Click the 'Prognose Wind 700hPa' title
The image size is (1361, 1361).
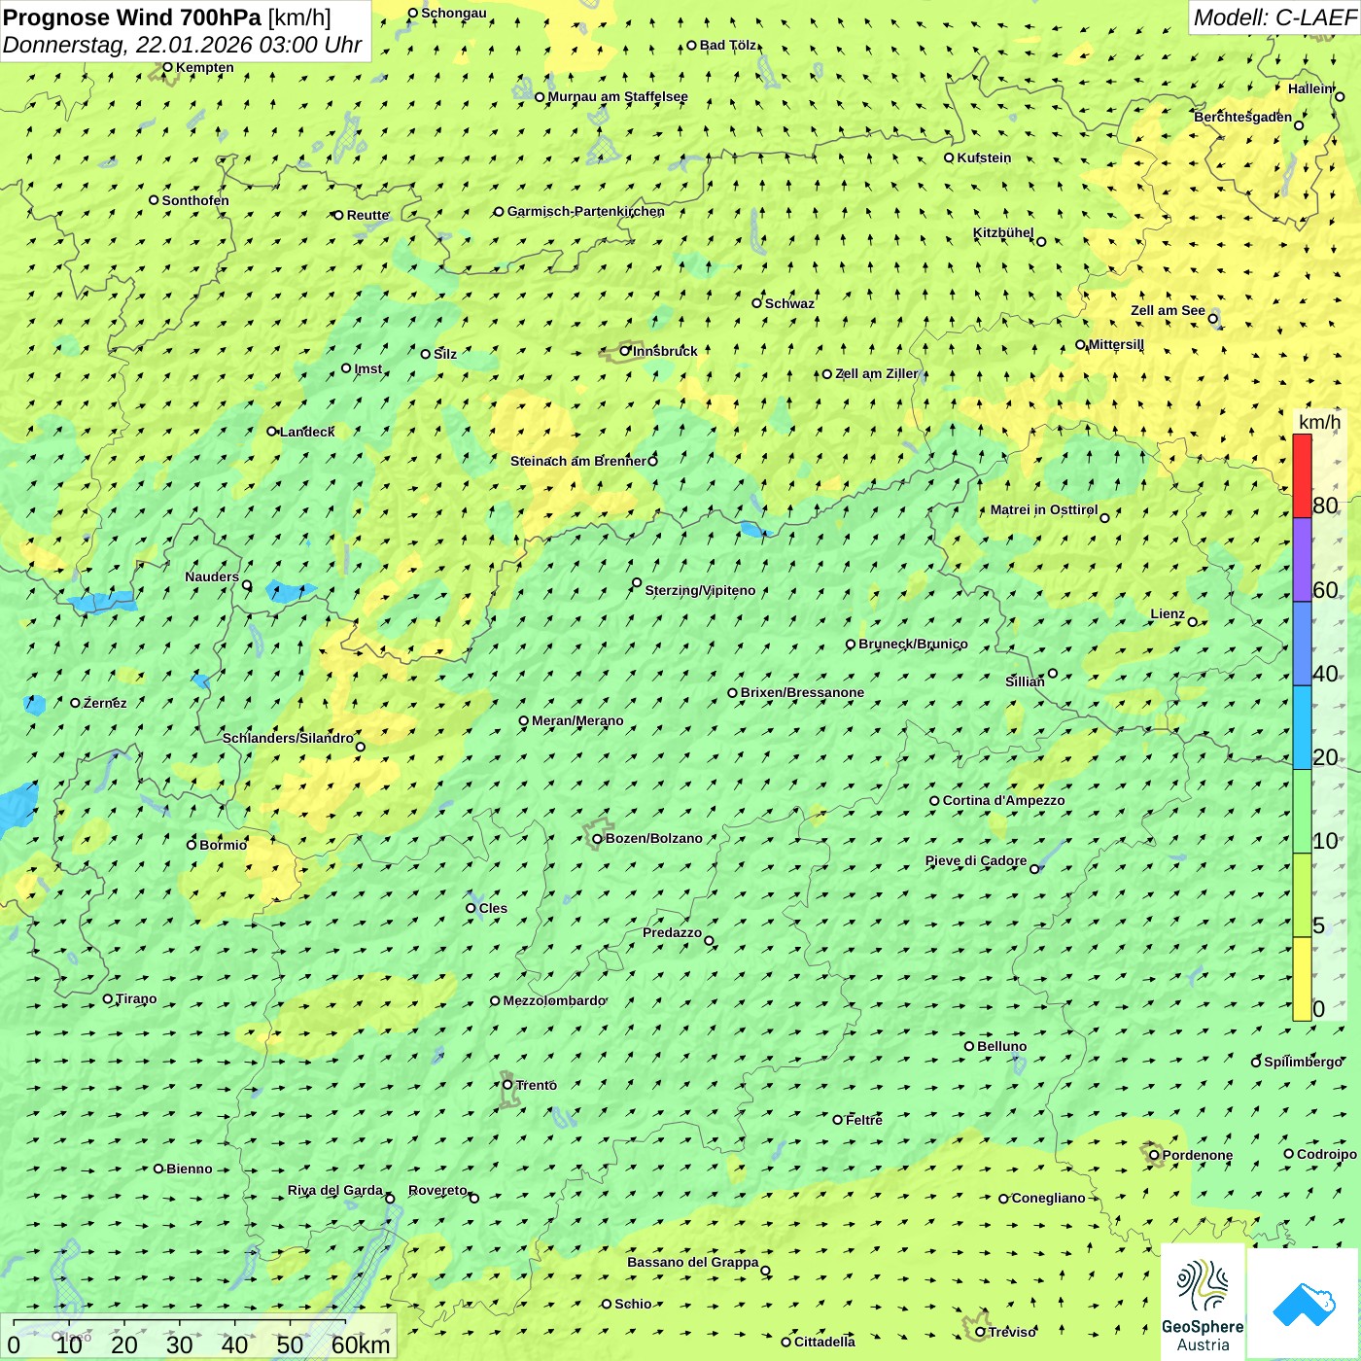132,17
